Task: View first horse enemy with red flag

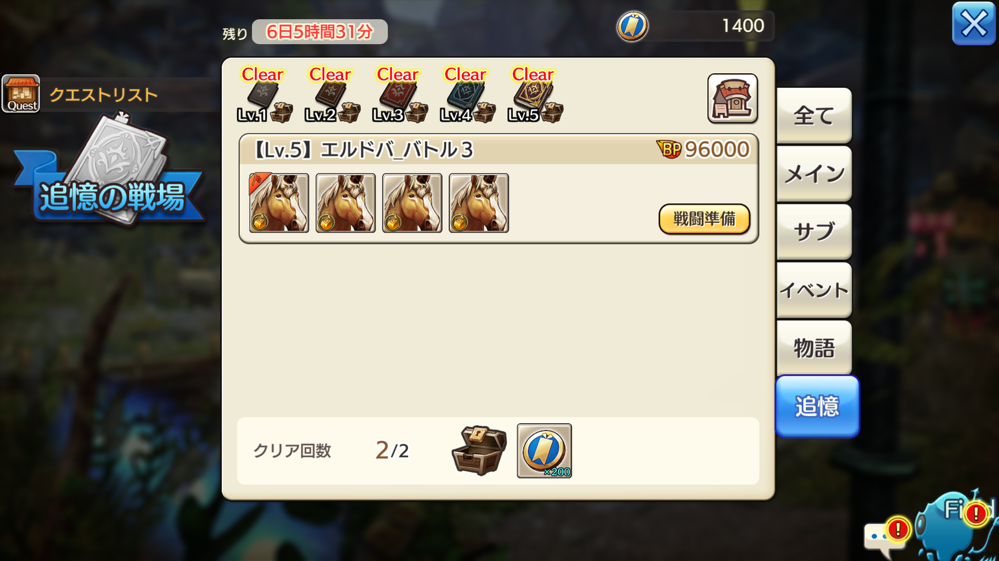Action: point(279,203)
